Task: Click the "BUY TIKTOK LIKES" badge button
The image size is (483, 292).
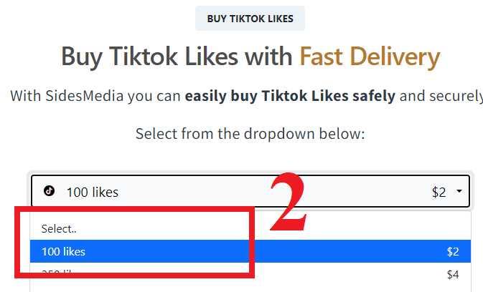Action: [250, 19]
